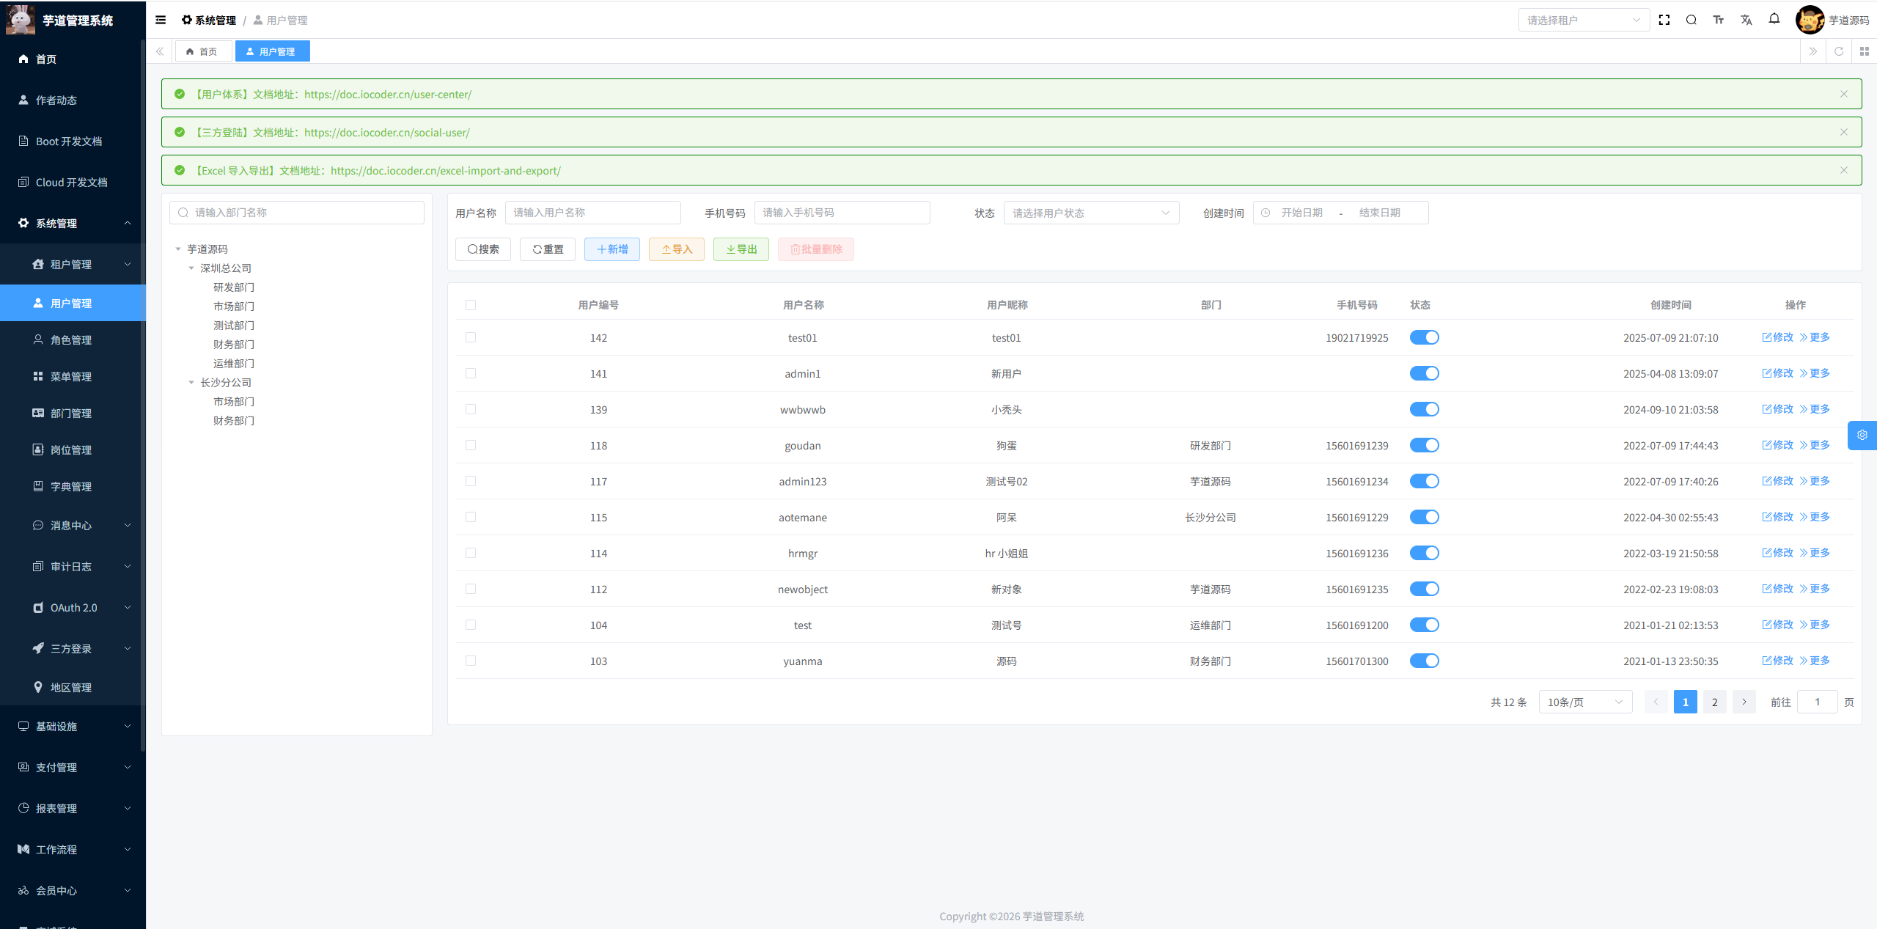Open the notification bell icon
The width and height of the screenshot is (1877, 929).
(1774, 19)
